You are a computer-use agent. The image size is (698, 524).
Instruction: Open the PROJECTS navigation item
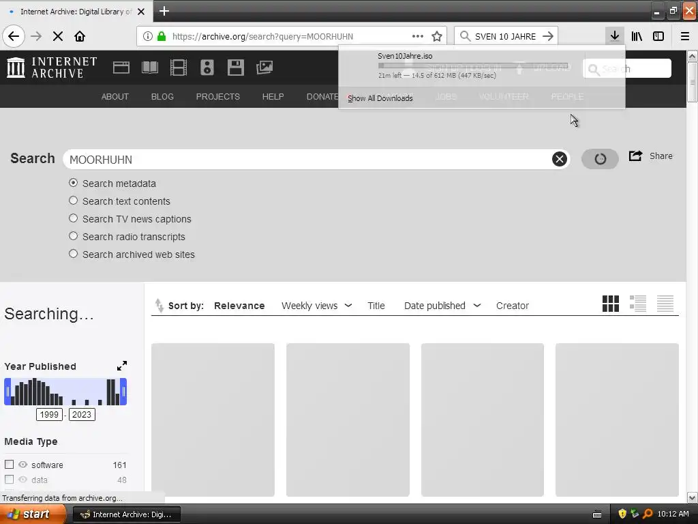tap(217, 97)
